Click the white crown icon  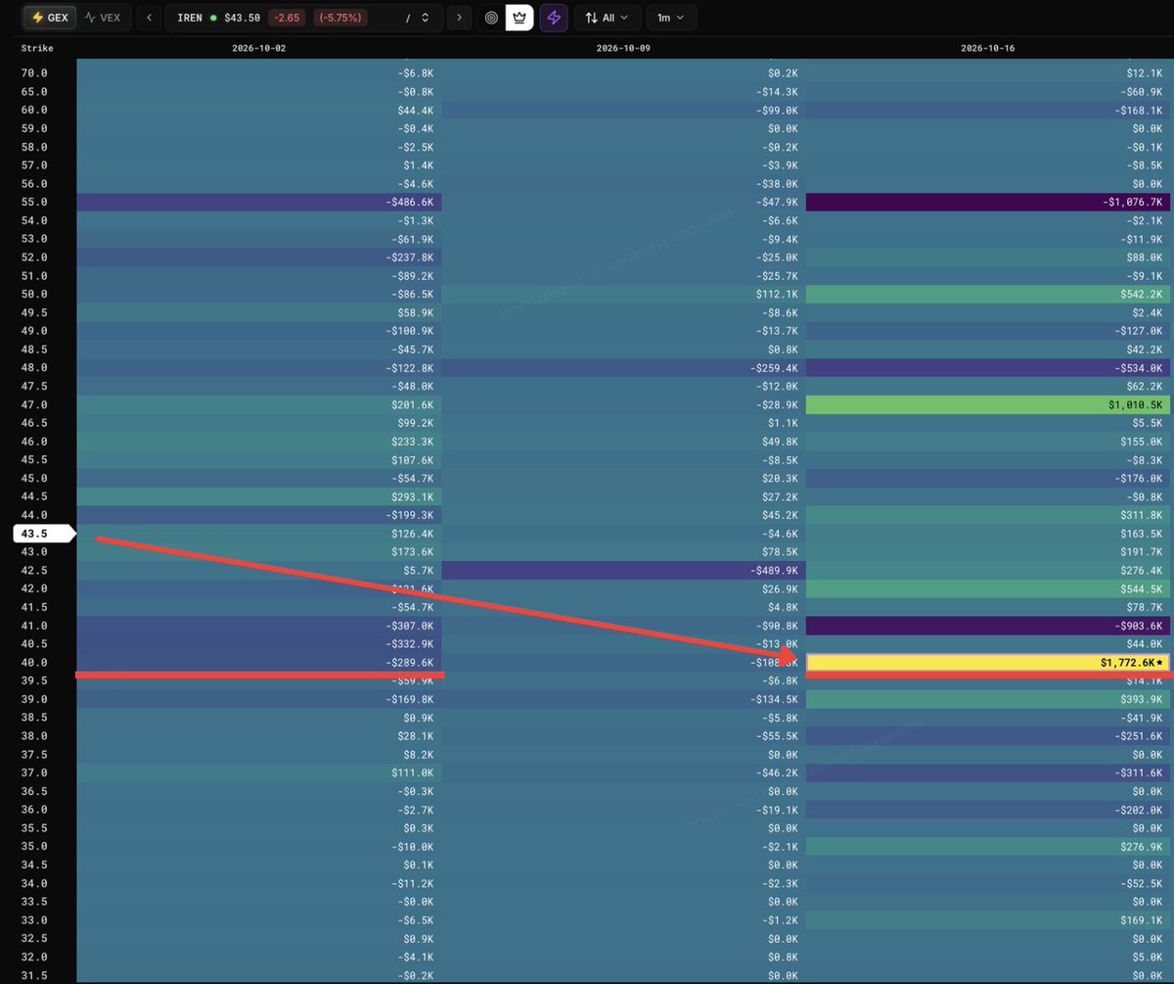click(519, 18)
